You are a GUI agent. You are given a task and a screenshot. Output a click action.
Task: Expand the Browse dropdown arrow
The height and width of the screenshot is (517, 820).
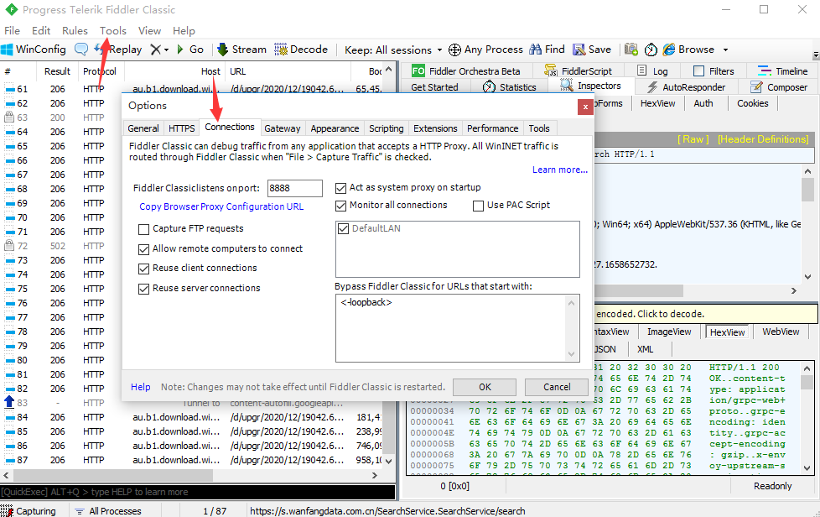(x=725, y=50)
